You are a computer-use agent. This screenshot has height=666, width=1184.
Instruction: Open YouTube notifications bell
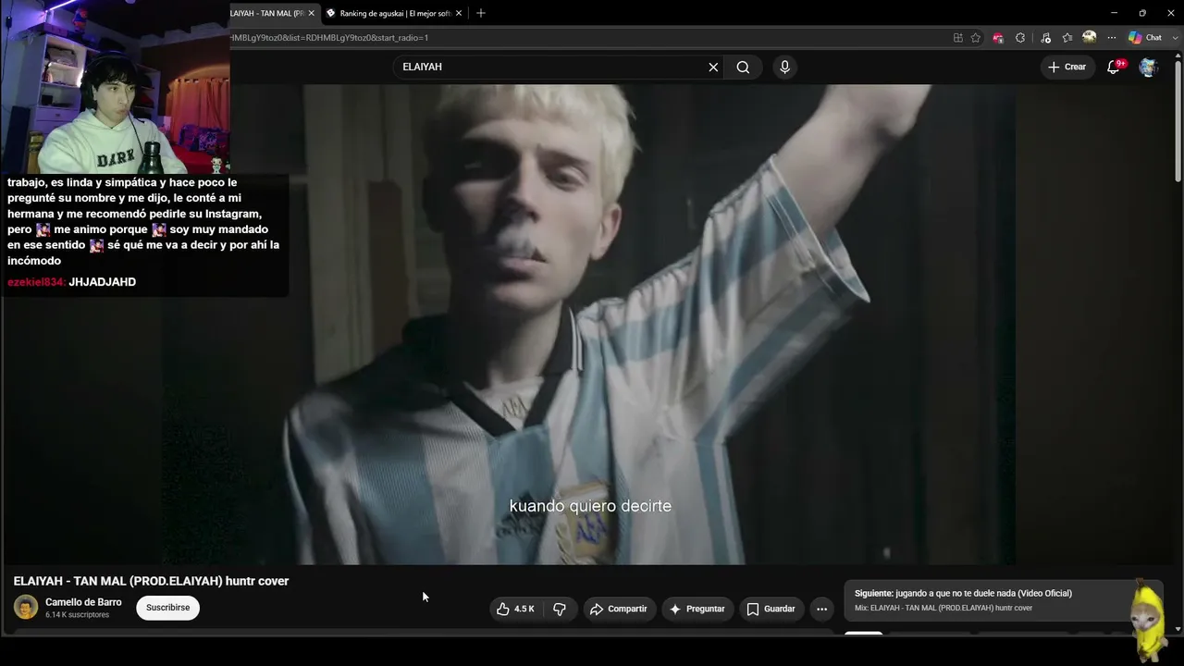(x=1115, y=67)
